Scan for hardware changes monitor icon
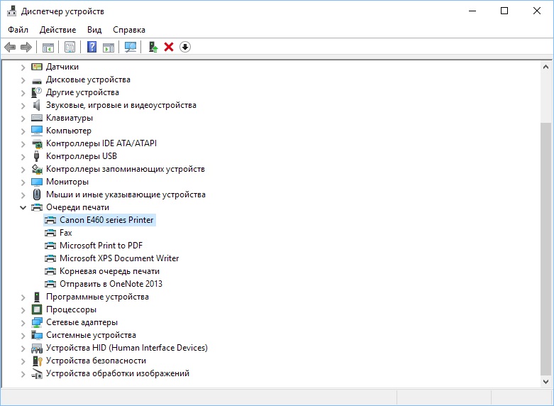The image size is (554, 406). tap(131, 47)
